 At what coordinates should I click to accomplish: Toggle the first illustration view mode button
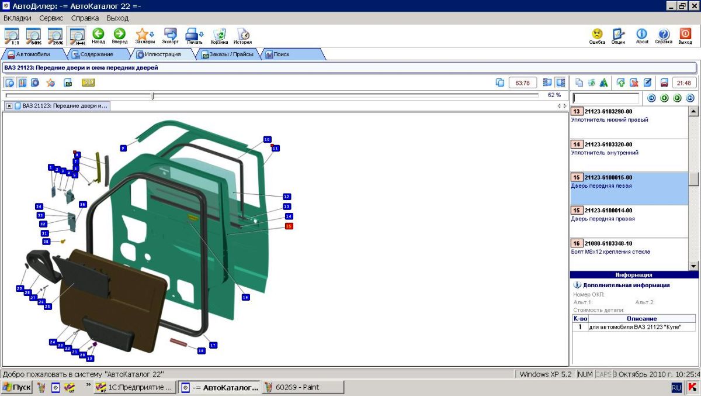[10, 82]
